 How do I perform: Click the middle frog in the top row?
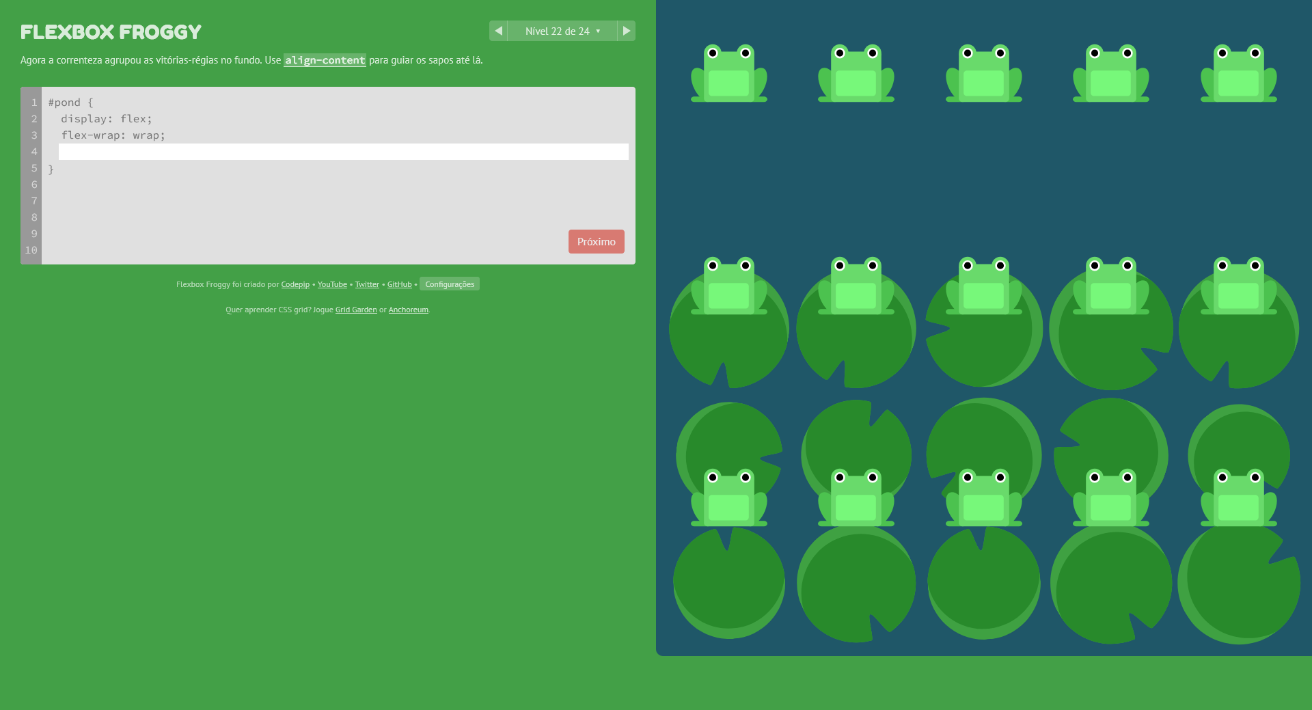[984, 73]
